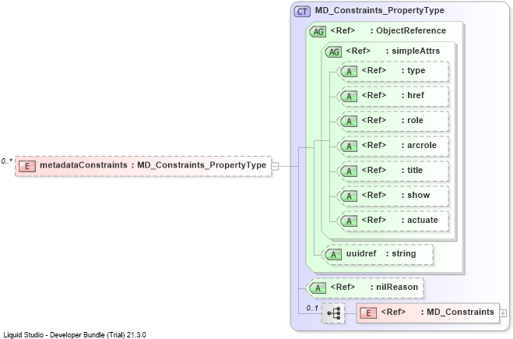Select the A icon of the type attribute
Image resolution: width=513 pixels, height=339 pixels.
click(349, 71)
